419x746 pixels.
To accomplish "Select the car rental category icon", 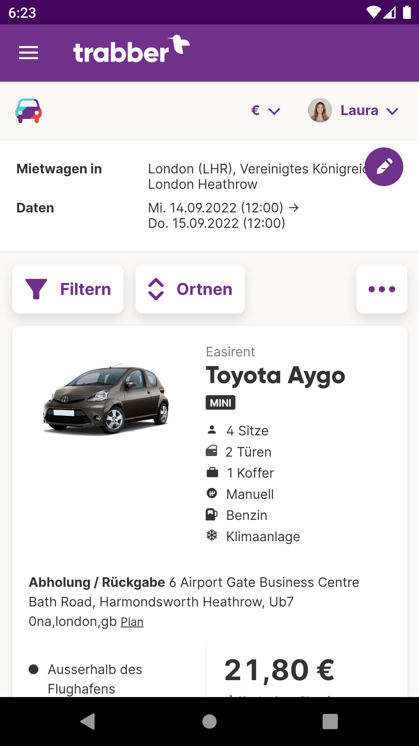I will pos(29,111).
